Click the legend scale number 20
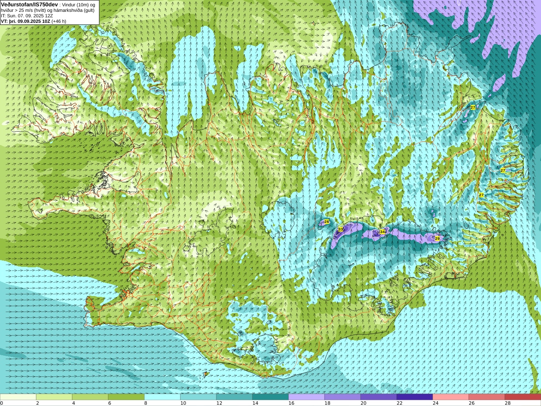 pyautogui.click(x=363, y=403)
